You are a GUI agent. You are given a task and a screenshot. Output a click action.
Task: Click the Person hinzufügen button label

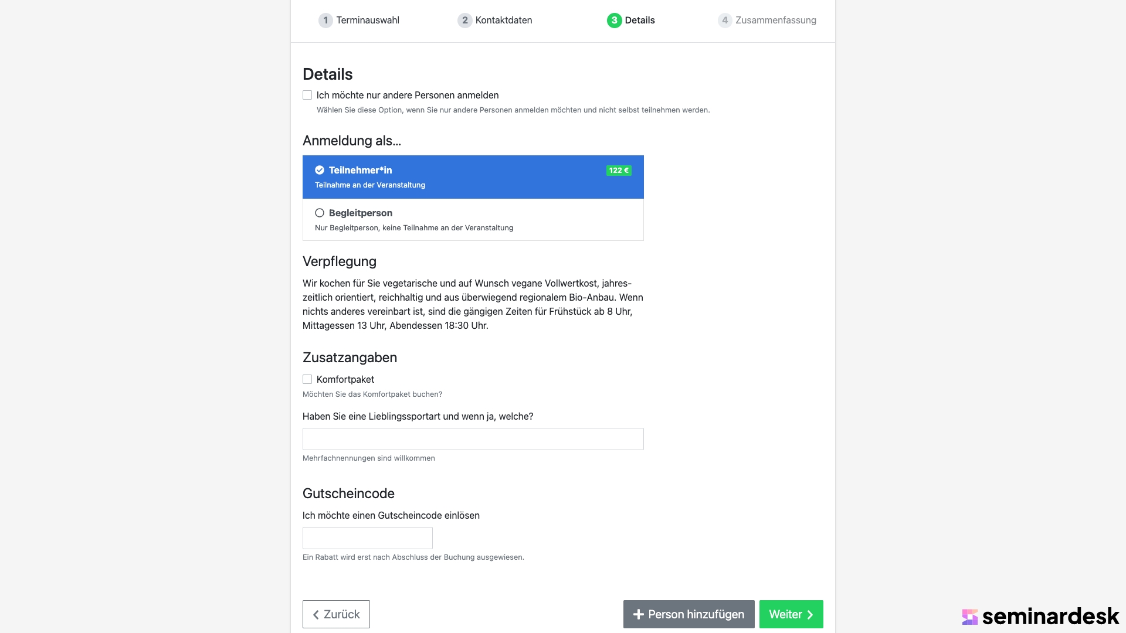tap(696, 614)
